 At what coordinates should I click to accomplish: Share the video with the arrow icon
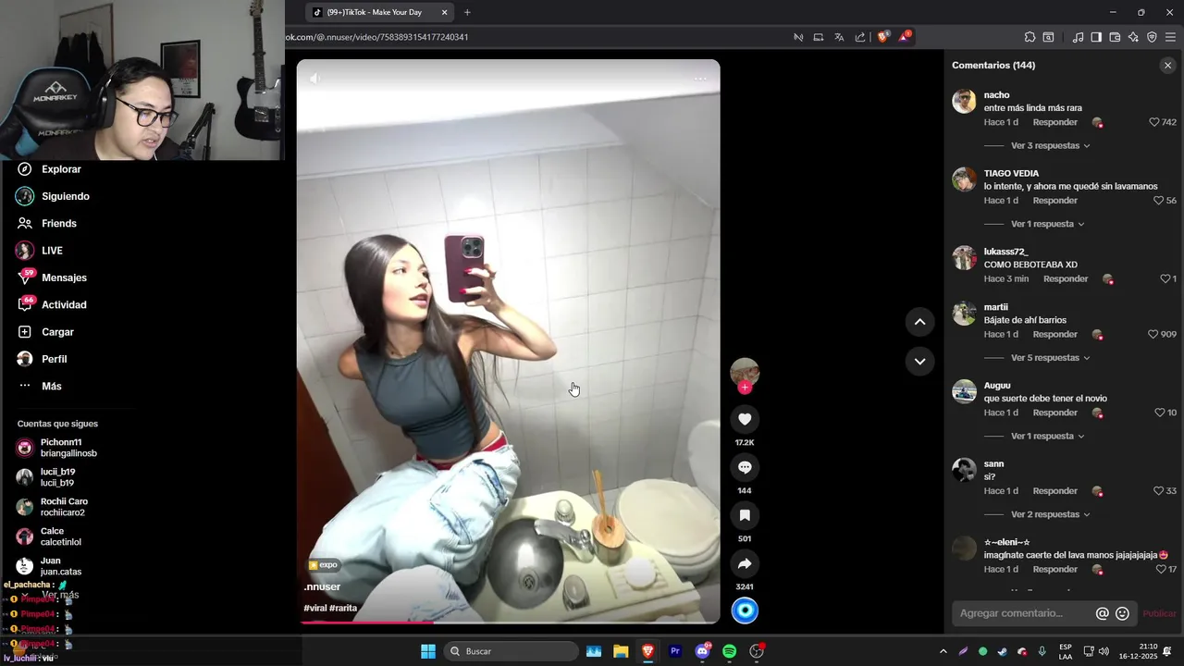pos(745,563)
